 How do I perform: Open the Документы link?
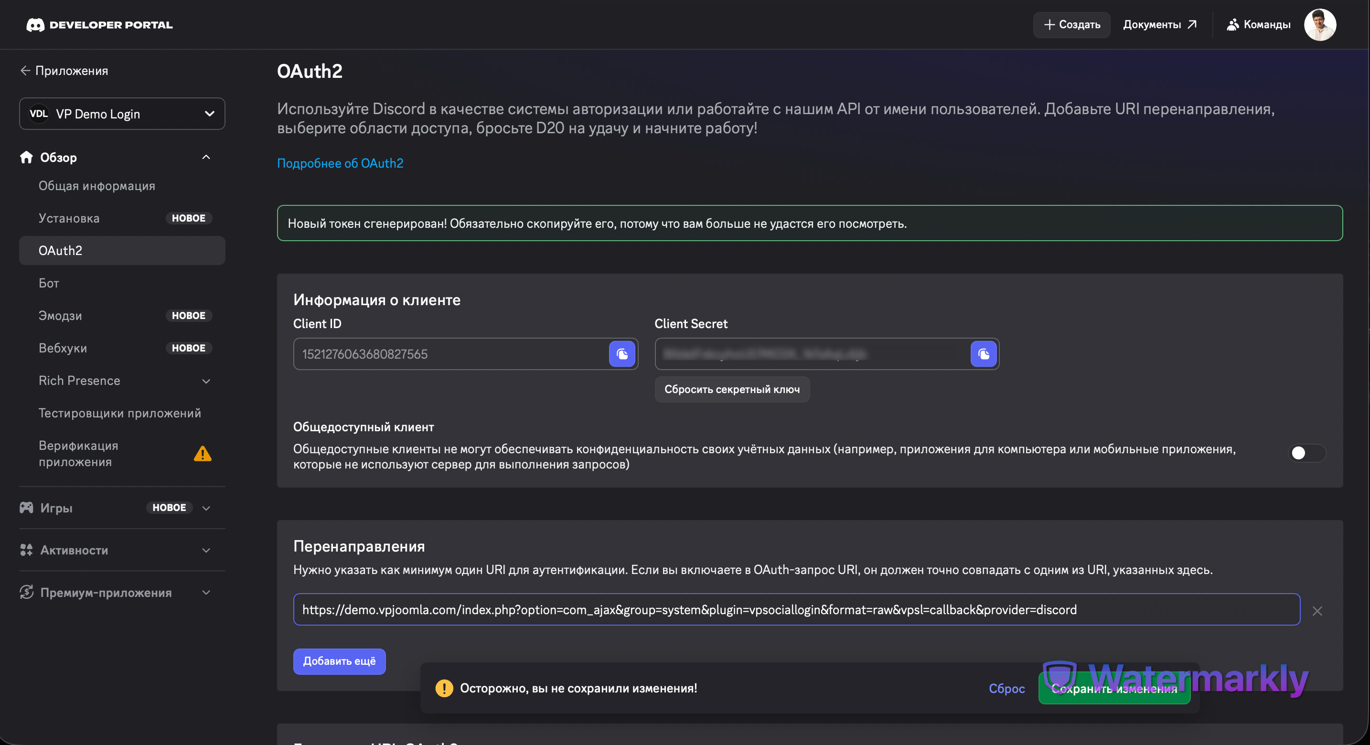click(1160, 24)
